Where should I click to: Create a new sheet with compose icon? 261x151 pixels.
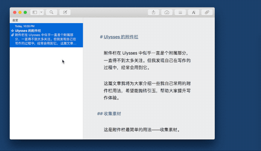coord(65,12)
